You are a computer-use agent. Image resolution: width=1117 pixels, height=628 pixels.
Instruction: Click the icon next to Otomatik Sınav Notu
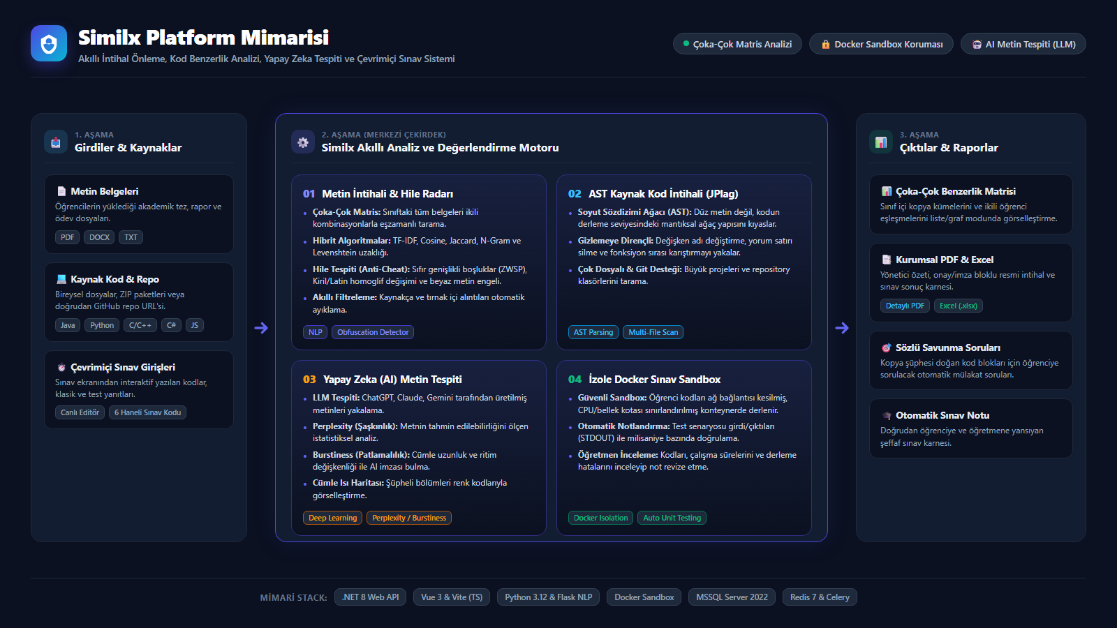point(887,415)
